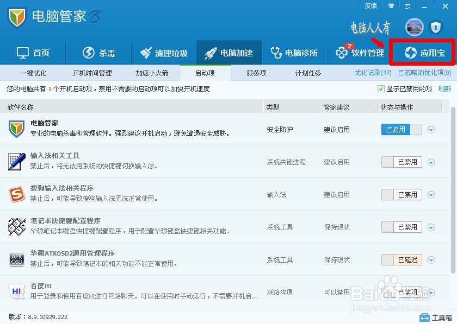Click the 输入法相关工具 pen icon
457x324 pixels.
pos(17,161)
